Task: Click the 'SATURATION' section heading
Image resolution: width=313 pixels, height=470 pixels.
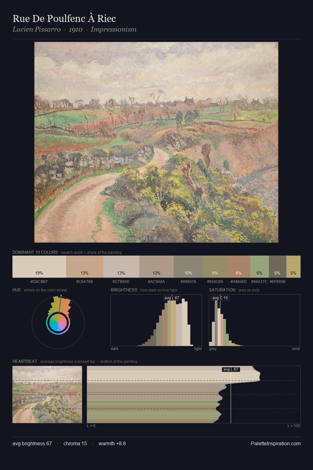Action: (222, 290)
